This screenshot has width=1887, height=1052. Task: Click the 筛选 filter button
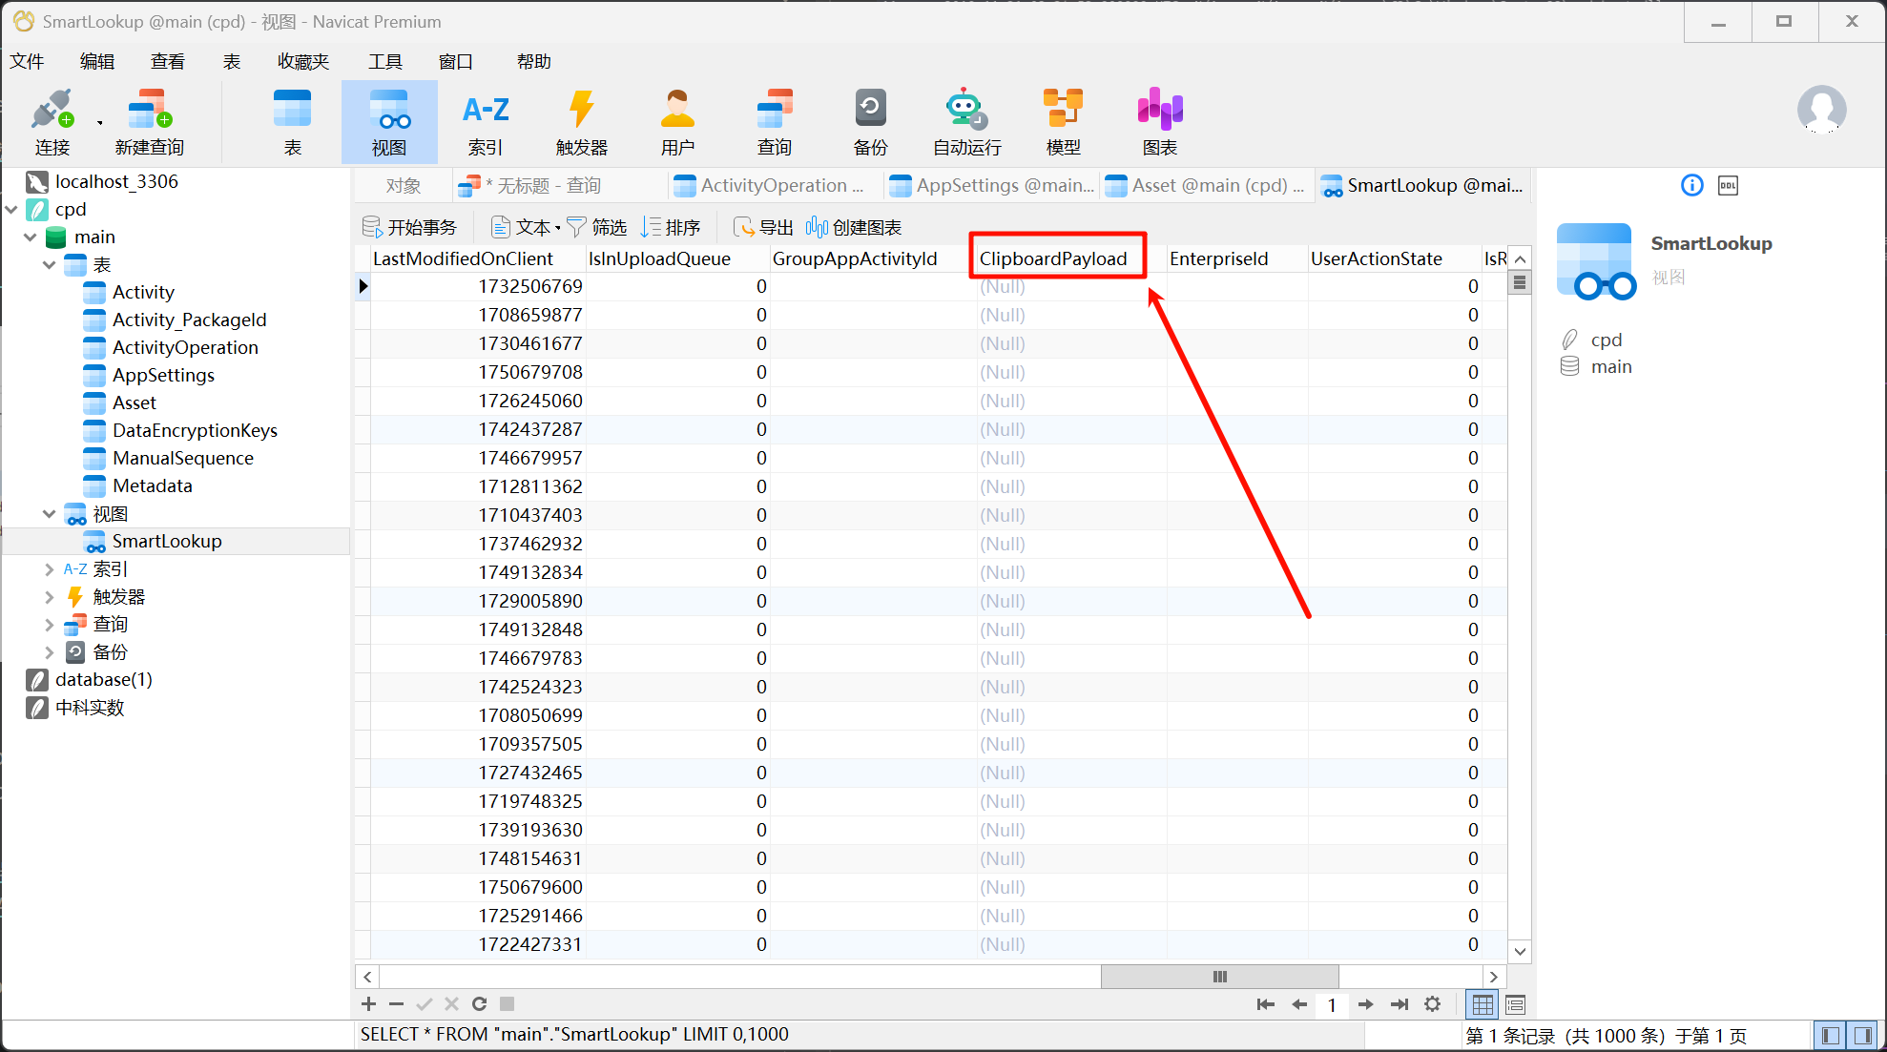pyautogui.click(x=597, y=228)
